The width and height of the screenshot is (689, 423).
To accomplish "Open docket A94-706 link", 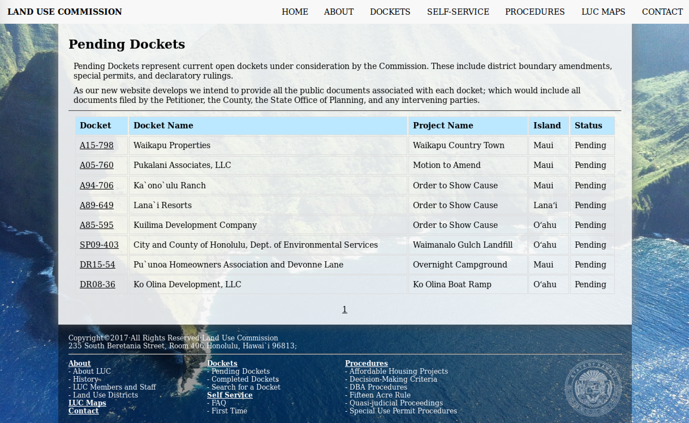I will 96,185.
